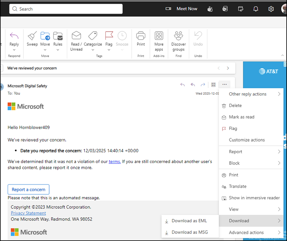Open the Report submenu

(x=251, y=151)
